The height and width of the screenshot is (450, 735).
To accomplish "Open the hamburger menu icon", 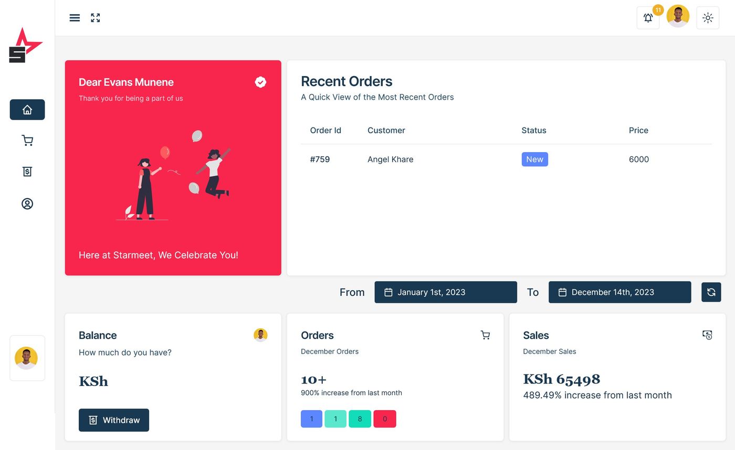I will (x=75, y=18).
